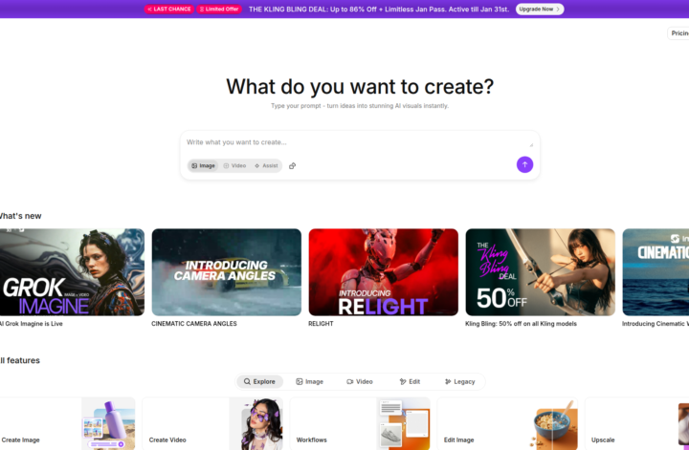Open the Relight announcement card
Image resolution: width=689 pixels, height=450 pixels.
pyautogui.click(x=383, y=272)
